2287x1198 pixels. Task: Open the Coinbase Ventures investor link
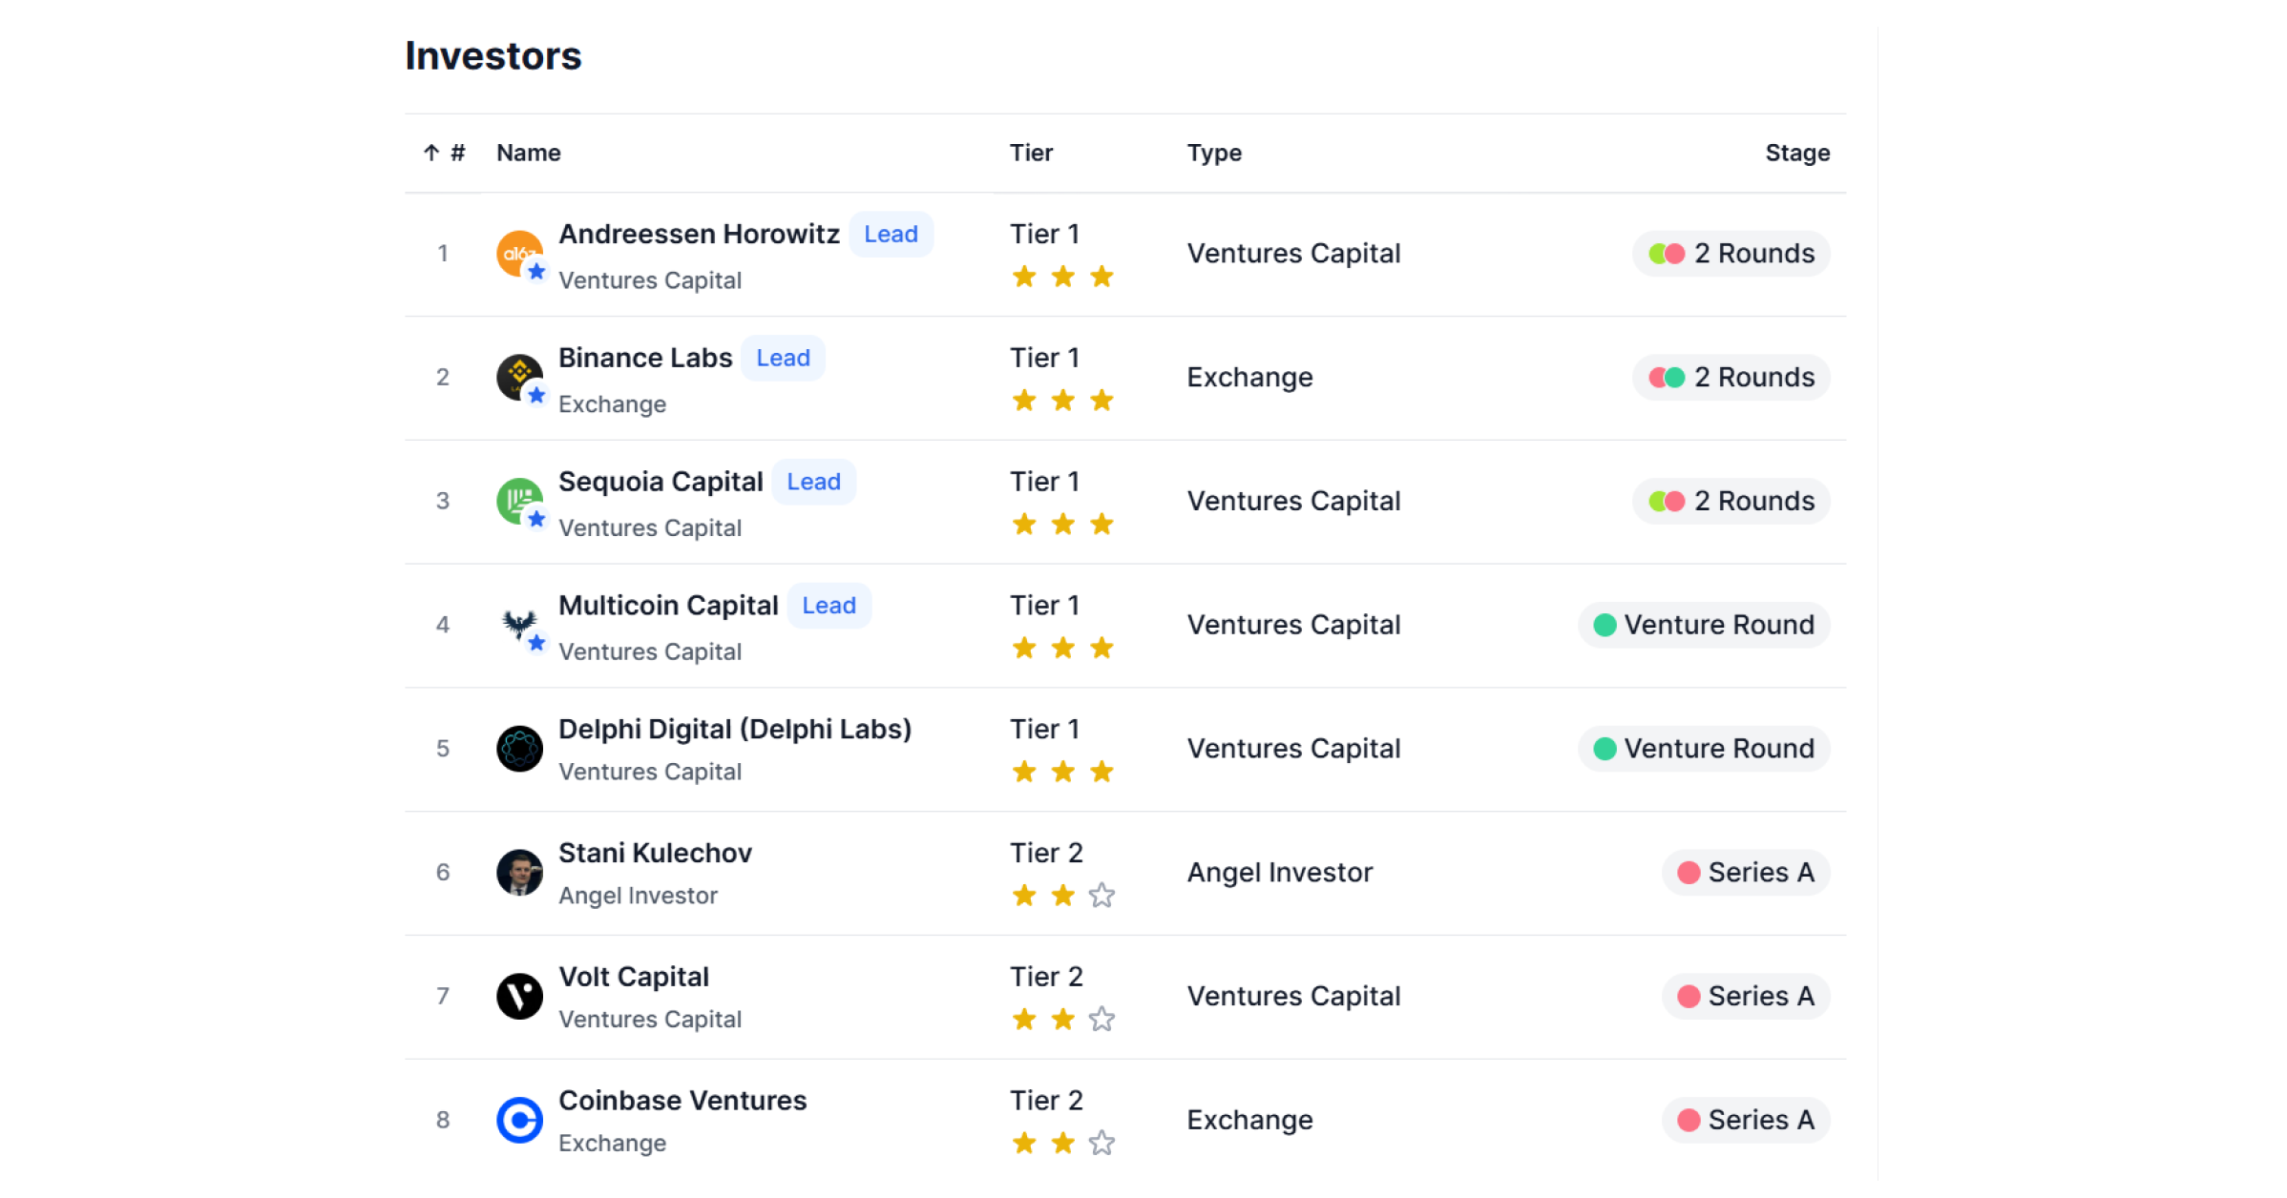click(682, 1100)
